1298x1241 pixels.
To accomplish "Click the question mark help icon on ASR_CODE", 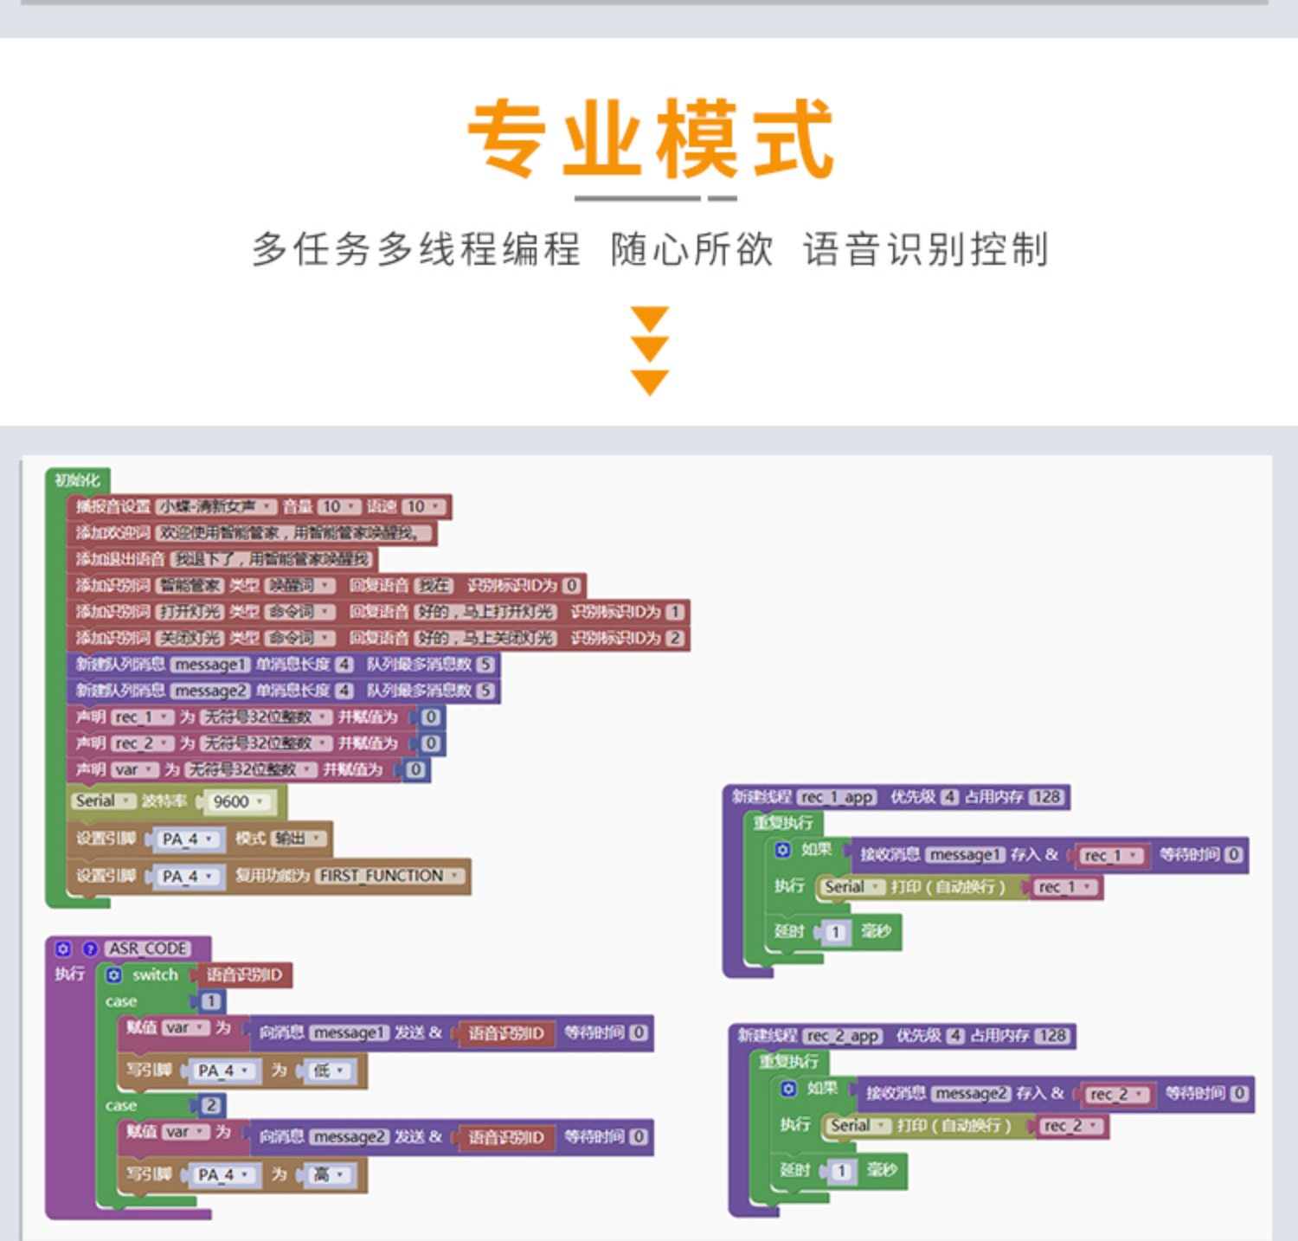I will point(90,948).
